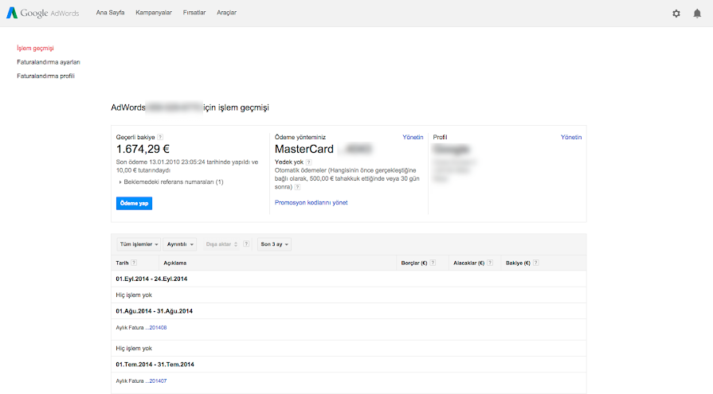Click help icon beside Geçerli bakiye
713x394 pixels.
[x=160, y=138]
